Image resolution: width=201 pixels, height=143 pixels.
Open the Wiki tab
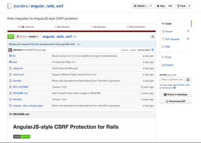[168, 47]
